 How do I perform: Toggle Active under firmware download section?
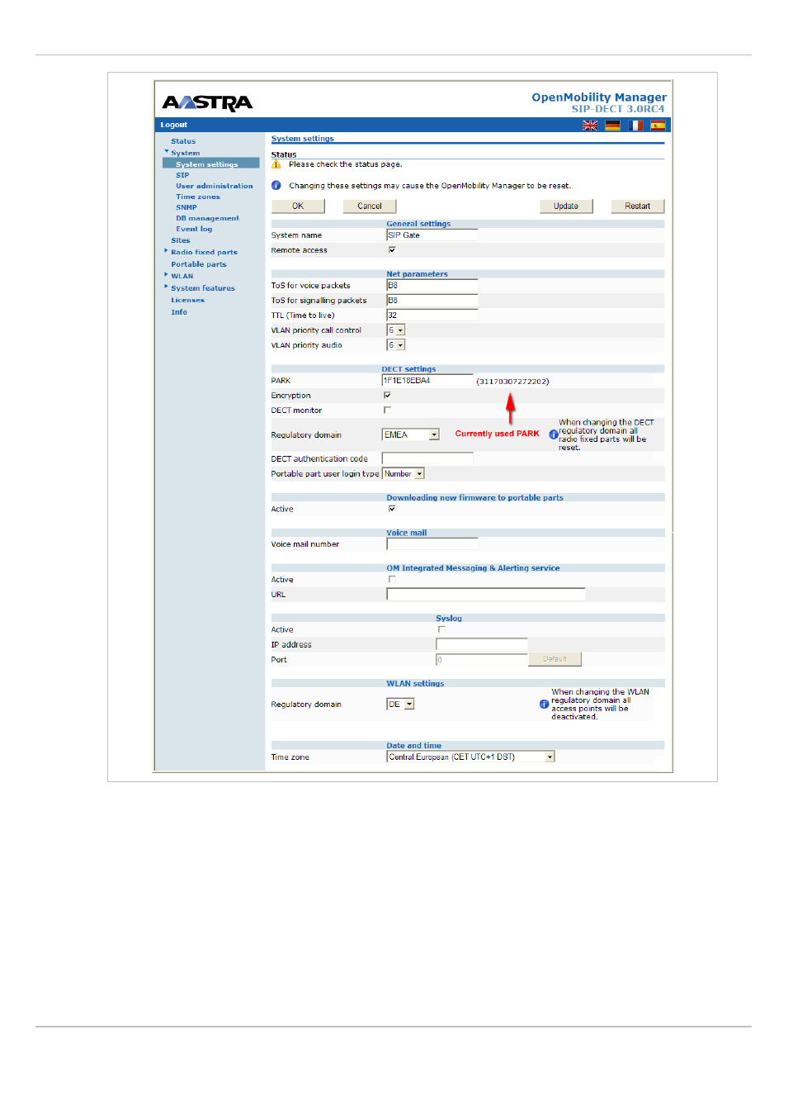point(392,509)
